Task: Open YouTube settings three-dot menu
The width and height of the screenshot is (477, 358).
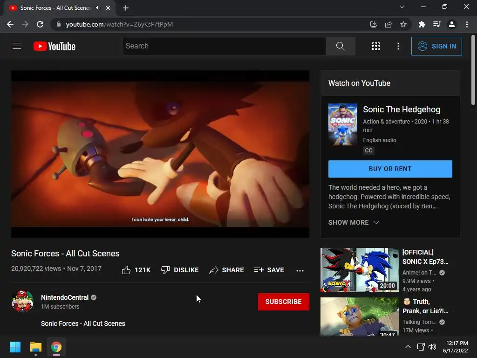Action: click(398, 46)
